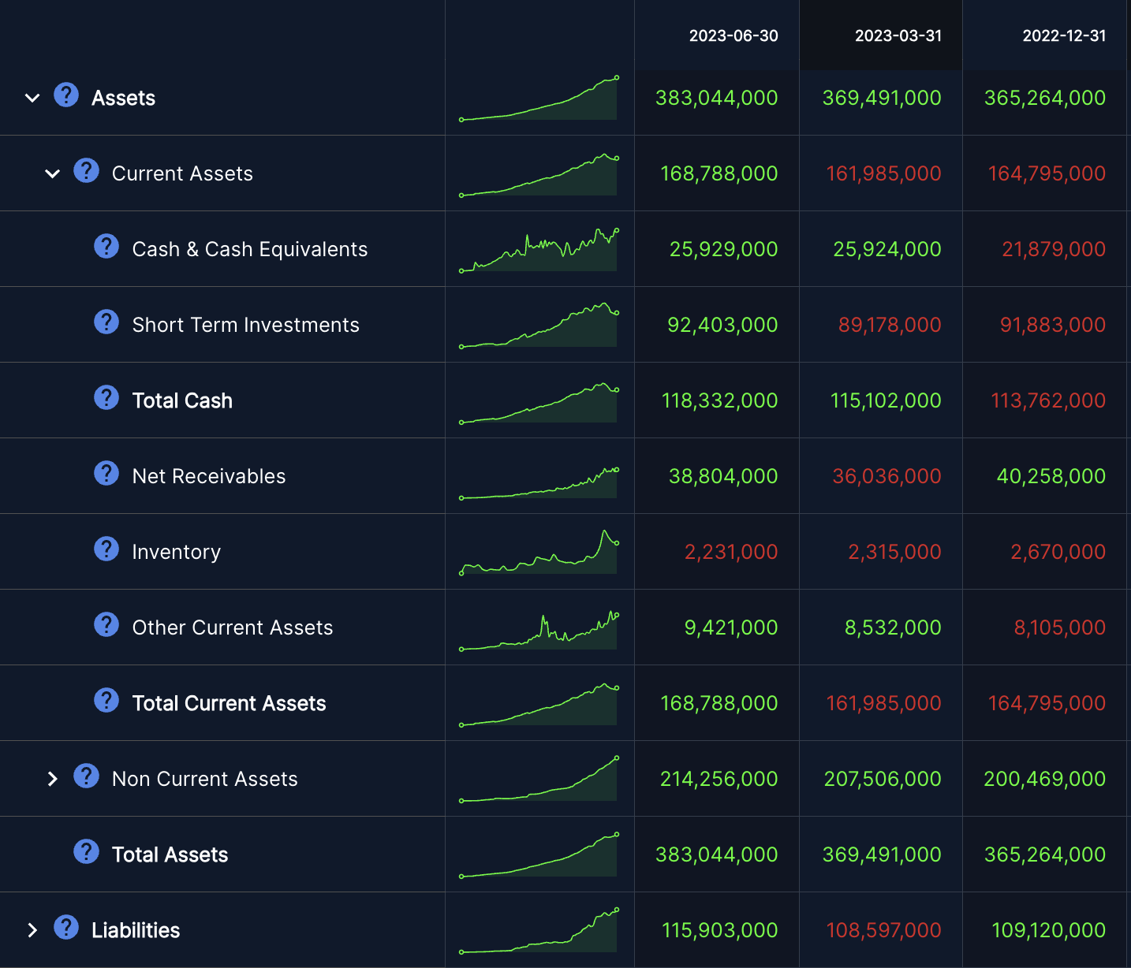Show info for Net Receivables

(x=106, y=474)
